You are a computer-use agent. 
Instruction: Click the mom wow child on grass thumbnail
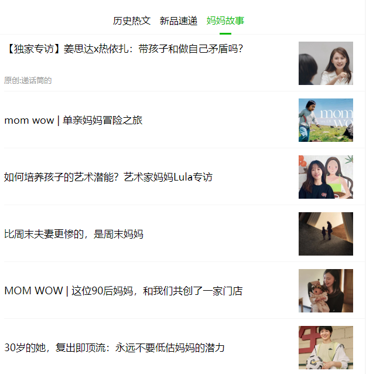click(x=326, y=120)
